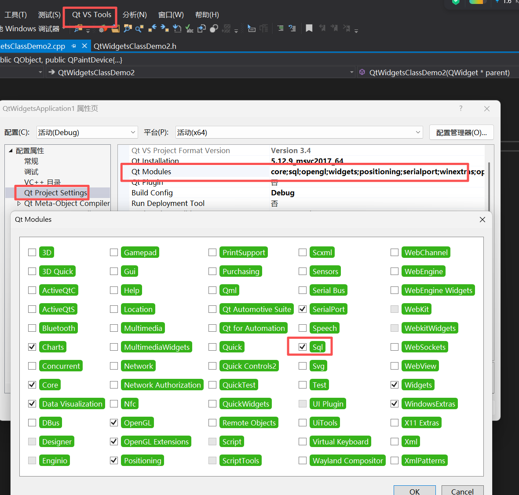This screenshot has height=495, width=519.
Task: Open the toolbar options arrow after comment icon
Action: pos(236,31)
